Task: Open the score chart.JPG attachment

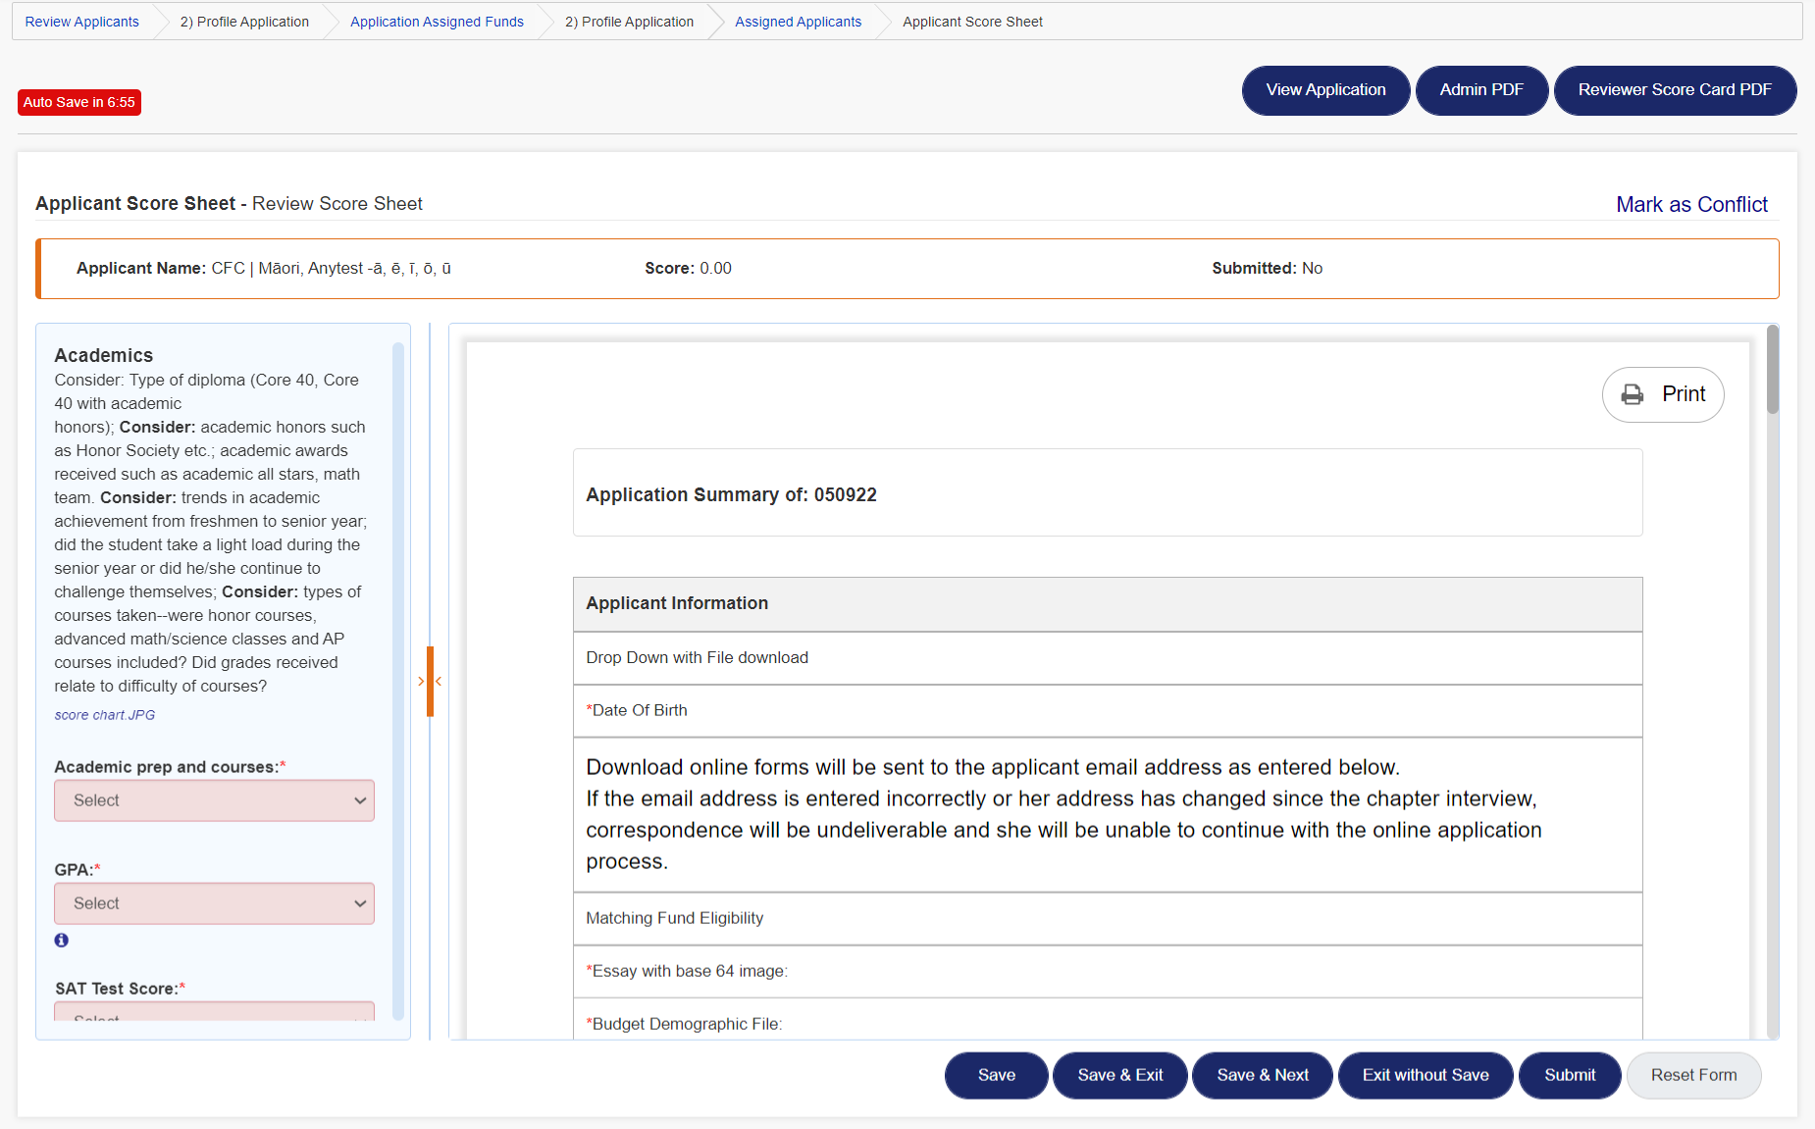Action: click(104, 715)
